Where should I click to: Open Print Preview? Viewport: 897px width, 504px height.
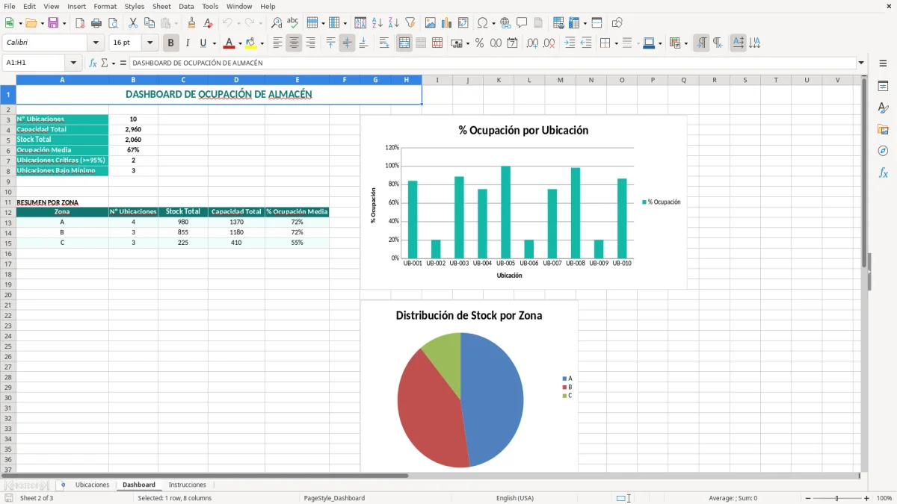click(113, 23)
